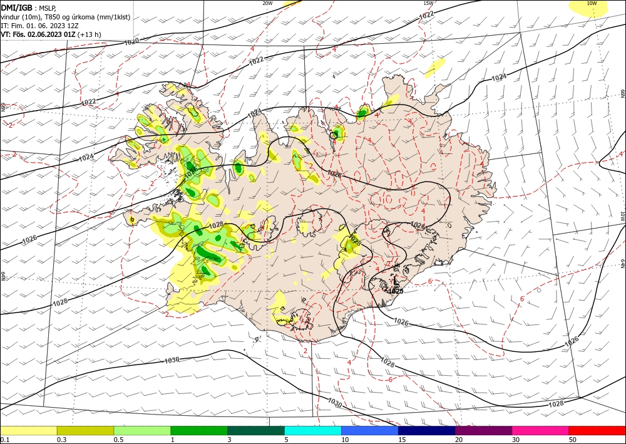Select the red 50+ legend swatch
This screenshot has height=444, width=626.
coord(597,430)
